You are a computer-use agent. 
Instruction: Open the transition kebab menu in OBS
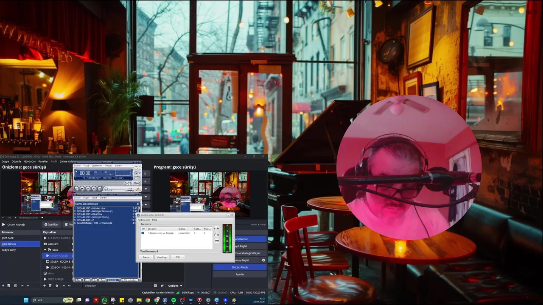pos(145,173)
